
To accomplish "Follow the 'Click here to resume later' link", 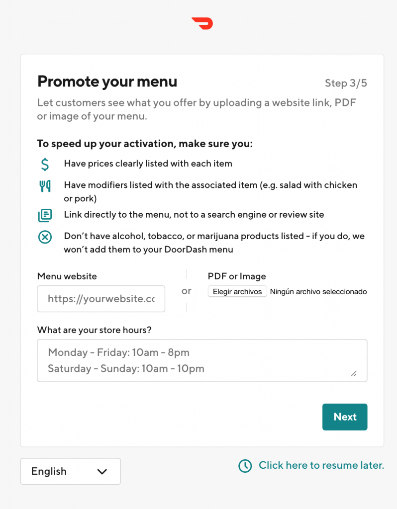I will pyautogui.click(x=321, y=466).
